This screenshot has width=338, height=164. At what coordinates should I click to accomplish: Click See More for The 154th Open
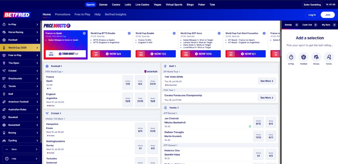click(x=267, y=81)
